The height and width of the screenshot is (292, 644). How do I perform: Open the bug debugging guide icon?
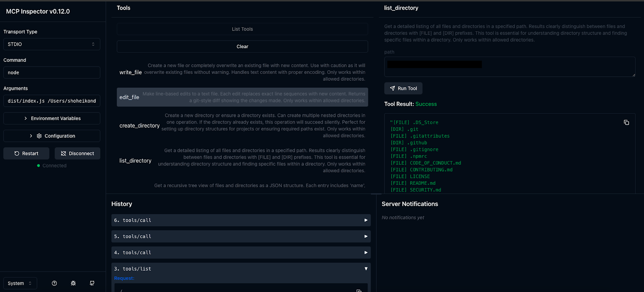pos(73,283)
